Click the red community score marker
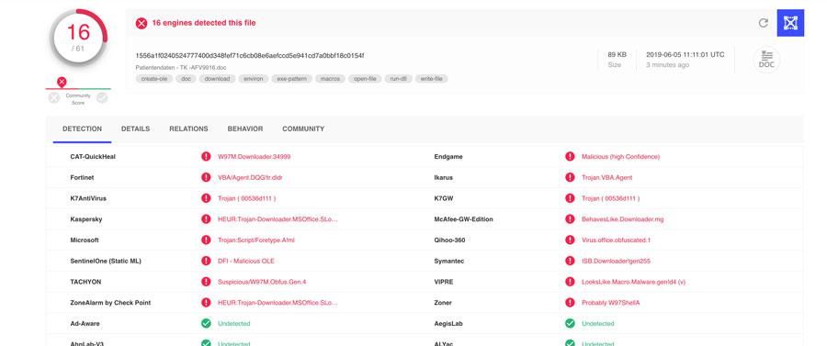This screenshot has width=827, height=346. 62,82
